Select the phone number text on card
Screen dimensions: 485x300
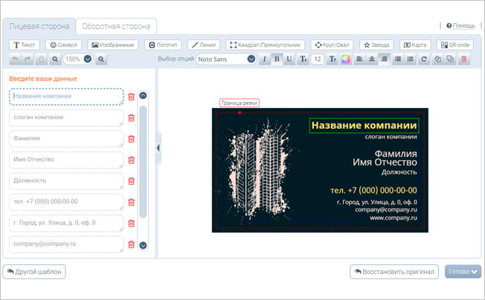pyautogui.click(x=373, y=190)
